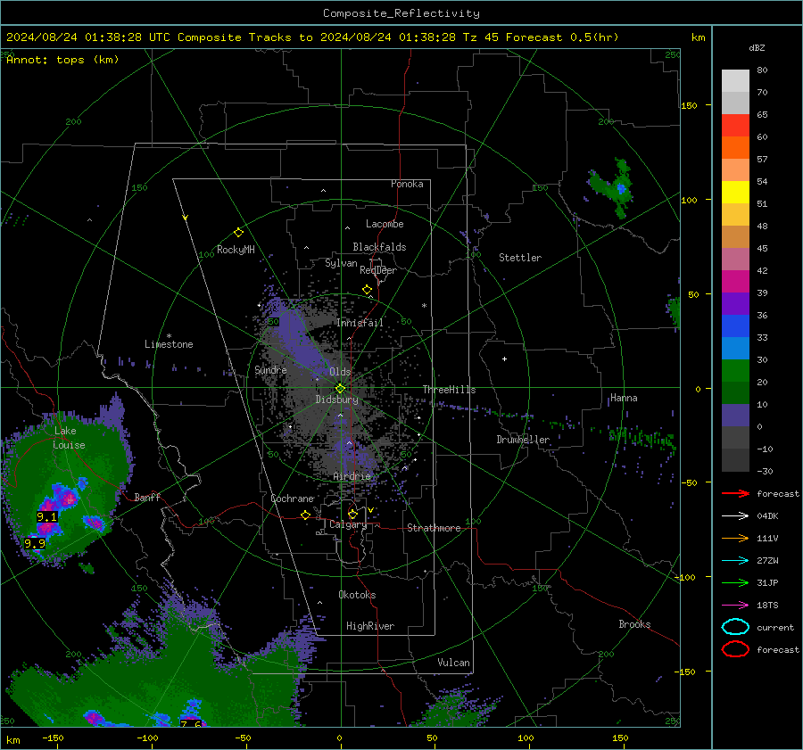Click the Cochrane label
Image resolution: width=803 pixels, height=750 pixels.
point(292,499)
